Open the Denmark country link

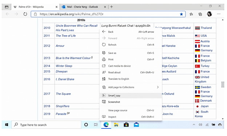coord(206,100)
